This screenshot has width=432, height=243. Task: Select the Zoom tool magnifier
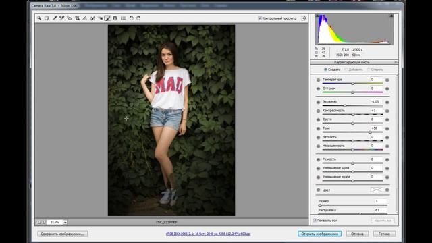click(39, 18)
